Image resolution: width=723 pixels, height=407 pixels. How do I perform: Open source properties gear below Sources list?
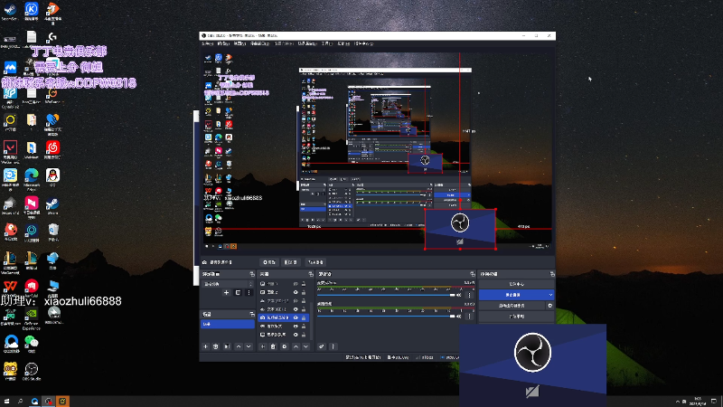[284, 346]
